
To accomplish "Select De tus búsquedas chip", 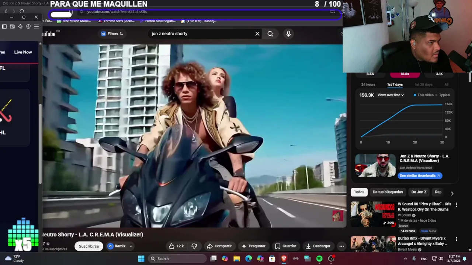I will coord(388,192).
